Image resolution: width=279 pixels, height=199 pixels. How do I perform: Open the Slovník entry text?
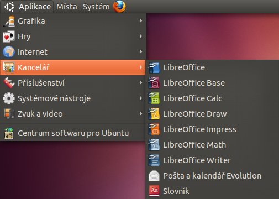pyautogui.click(x=176, y=191)
